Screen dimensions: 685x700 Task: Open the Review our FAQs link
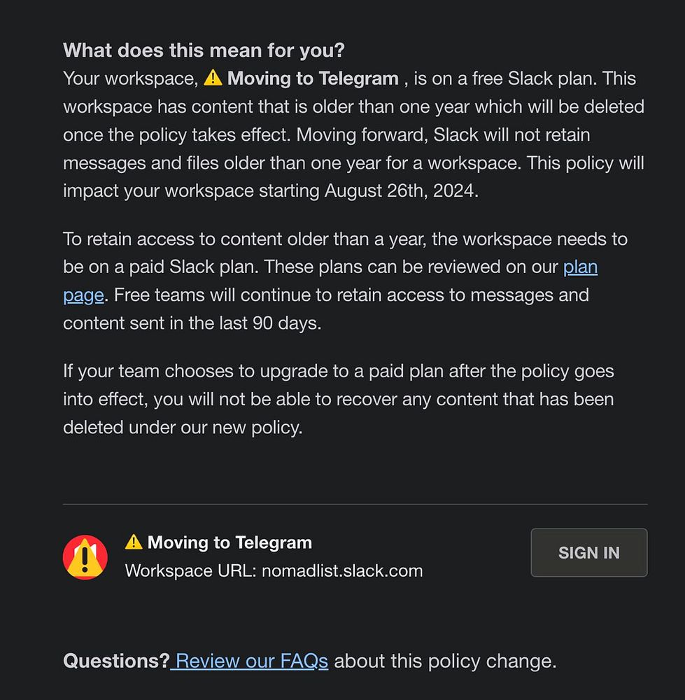(251, 661)
